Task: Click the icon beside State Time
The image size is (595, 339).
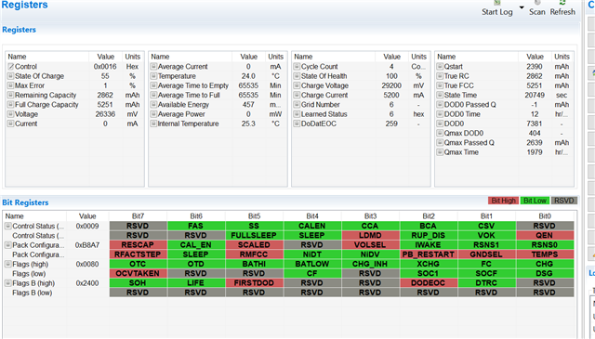Action: (x=440, y=95)
